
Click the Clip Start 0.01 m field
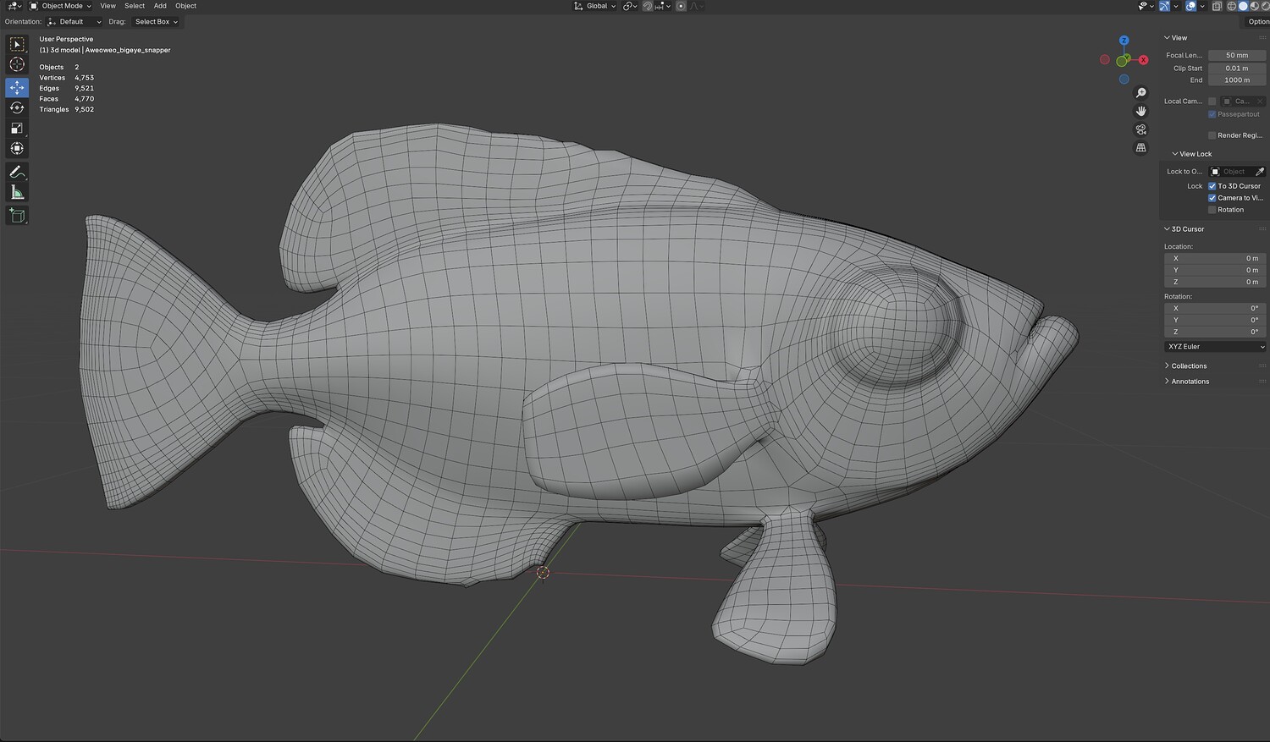(1237, 69)
